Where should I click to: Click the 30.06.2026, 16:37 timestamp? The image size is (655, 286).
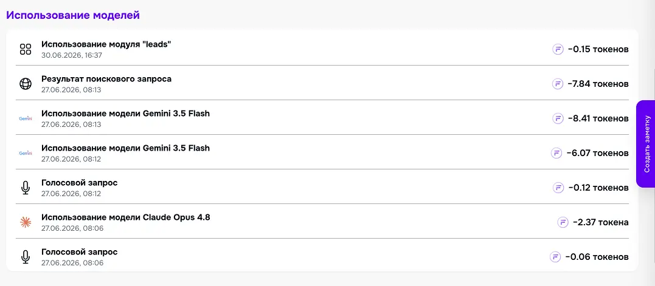click(72, 55)
